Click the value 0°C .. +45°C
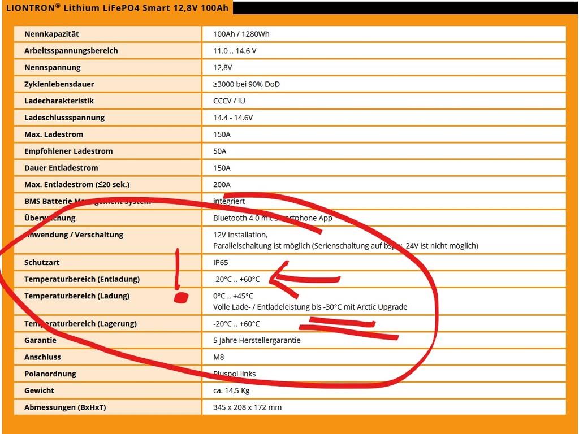 [x=233, y=296]
